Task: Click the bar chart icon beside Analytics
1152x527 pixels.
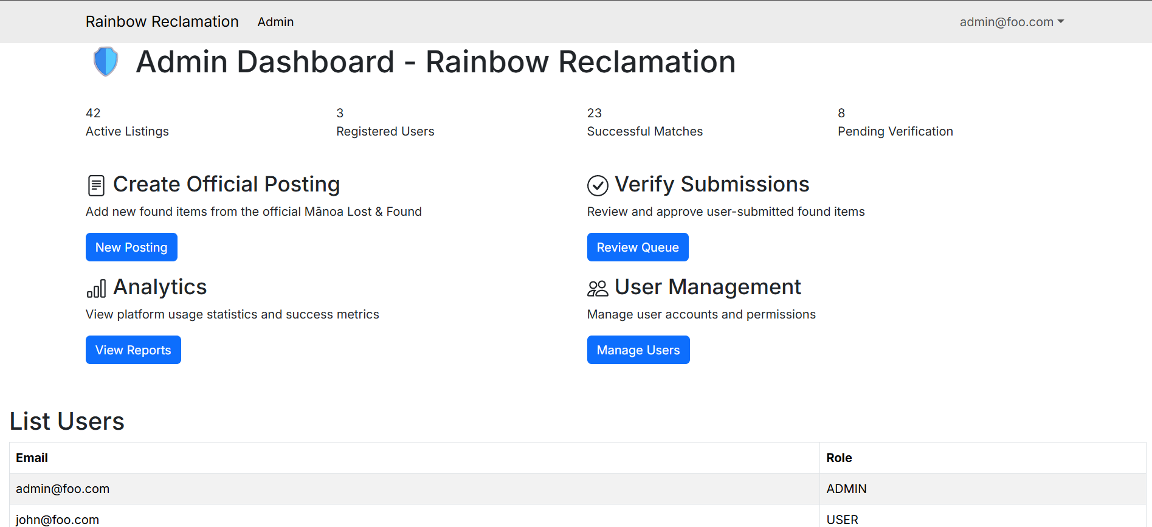Action: pyautogui.click(x=96, y=288)
